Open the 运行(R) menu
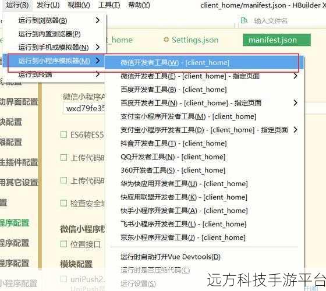 point(17,5)
